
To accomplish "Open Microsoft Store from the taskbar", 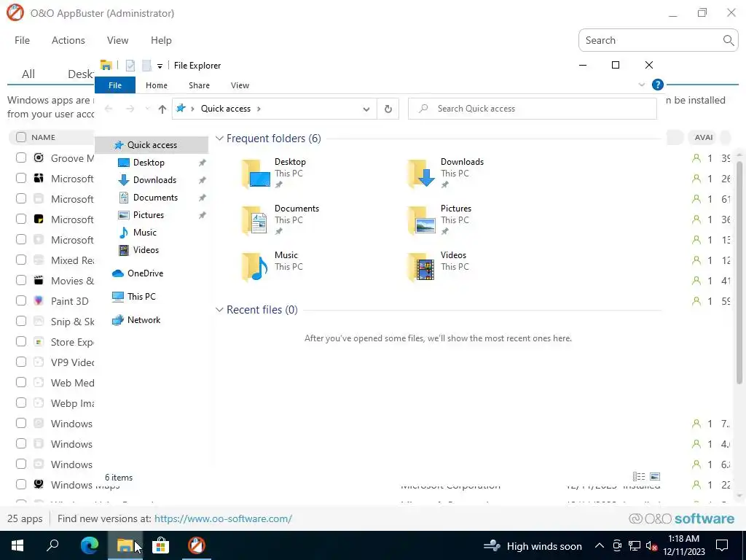I will (161, 545).
